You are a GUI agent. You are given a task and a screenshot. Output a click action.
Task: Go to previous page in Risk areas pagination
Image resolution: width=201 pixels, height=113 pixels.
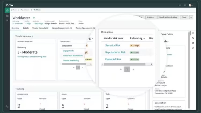pos(121,69)
